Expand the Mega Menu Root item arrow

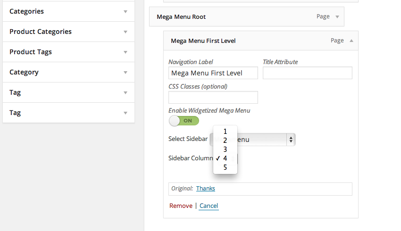337,17
